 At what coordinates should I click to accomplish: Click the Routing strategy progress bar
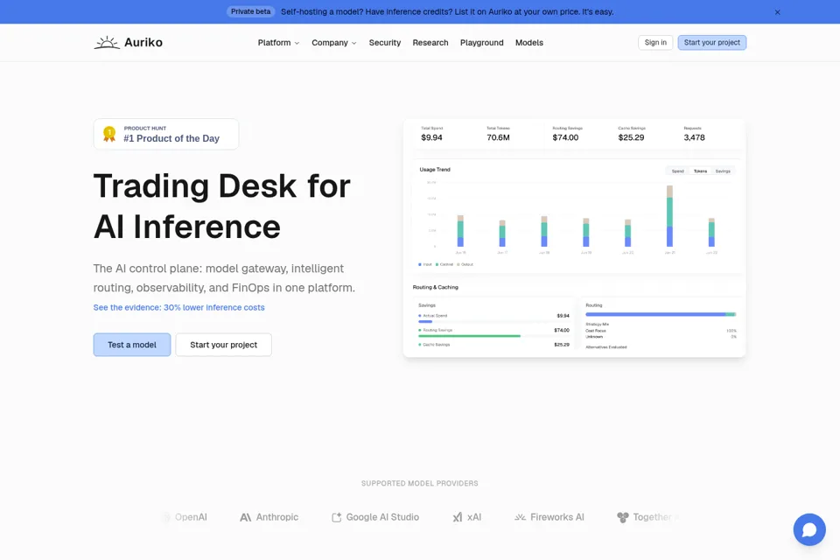pyautogui.click(x=661, y=314)
